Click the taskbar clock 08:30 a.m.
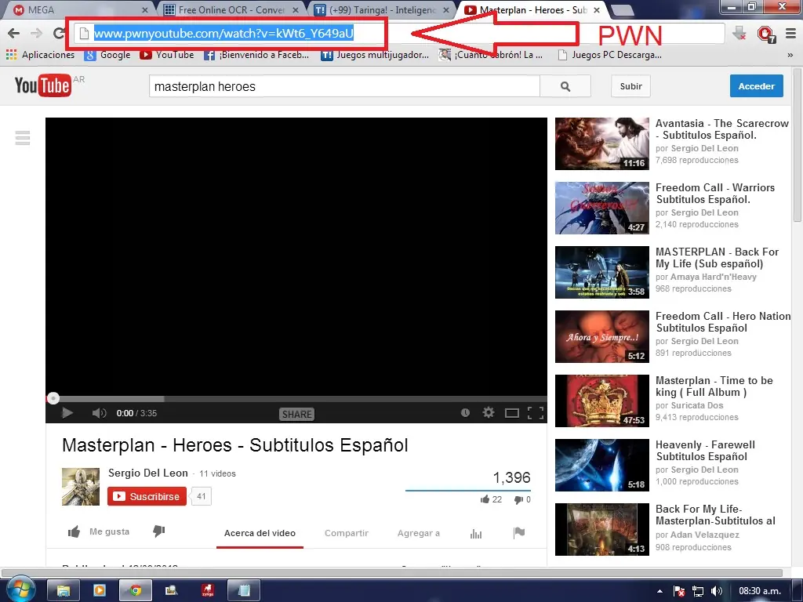This screenshot has height=602, width=803. [759, 591]
